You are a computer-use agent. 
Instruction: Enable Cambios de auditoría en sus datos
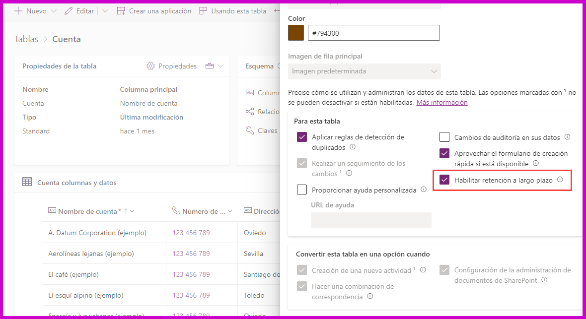444,137
